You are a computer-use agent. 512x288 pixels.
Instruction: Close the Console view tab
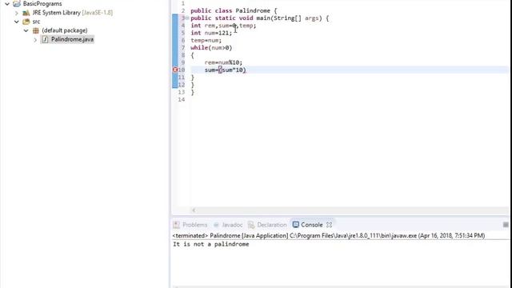coord(329,225)
